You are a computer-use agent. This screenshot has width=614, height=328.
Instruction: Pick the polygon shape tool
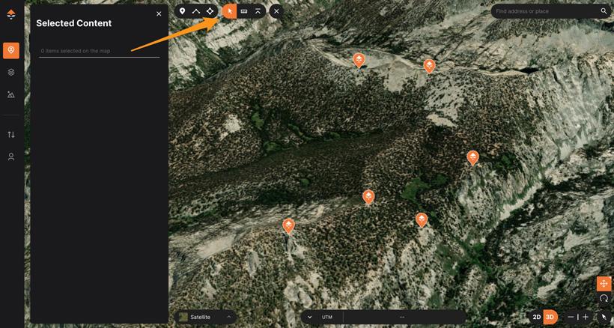point(210,11)
